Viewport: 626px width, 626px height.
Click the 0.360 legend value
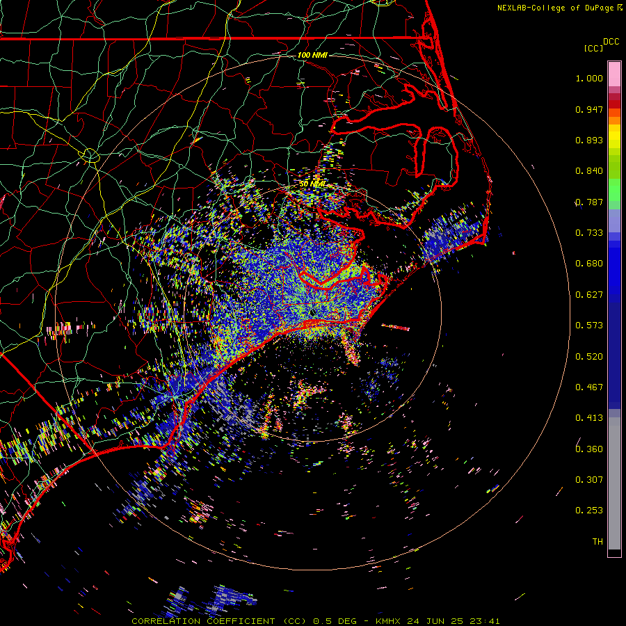click(589, 449)
